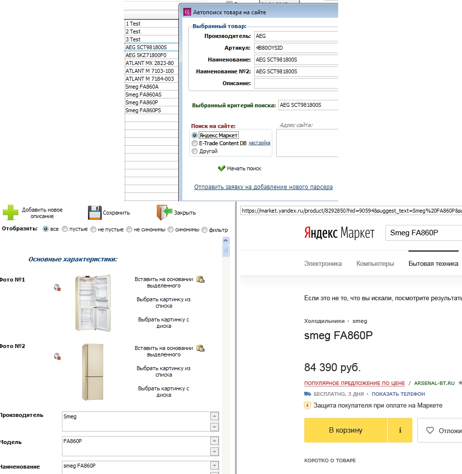
Task: Open Компьютеры category tab
Action: 375,264
